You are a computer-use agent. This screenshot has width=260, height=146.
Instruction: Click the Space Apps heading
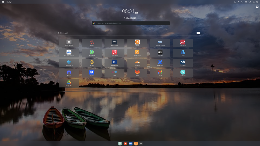tap(64, 33)
